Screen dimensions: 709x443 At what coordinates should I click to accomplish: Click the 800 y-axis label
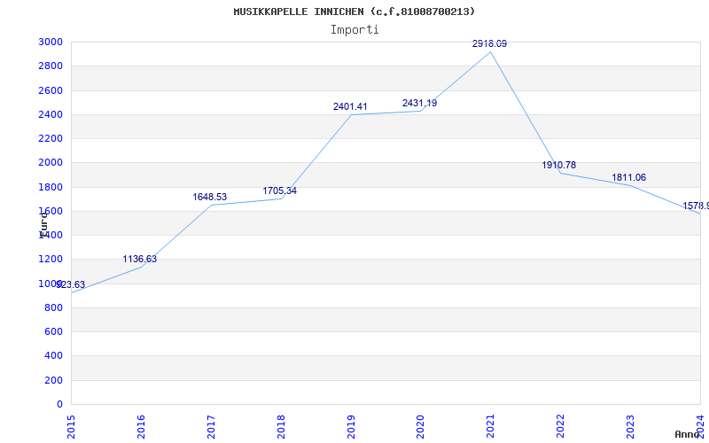click(53, 307)
